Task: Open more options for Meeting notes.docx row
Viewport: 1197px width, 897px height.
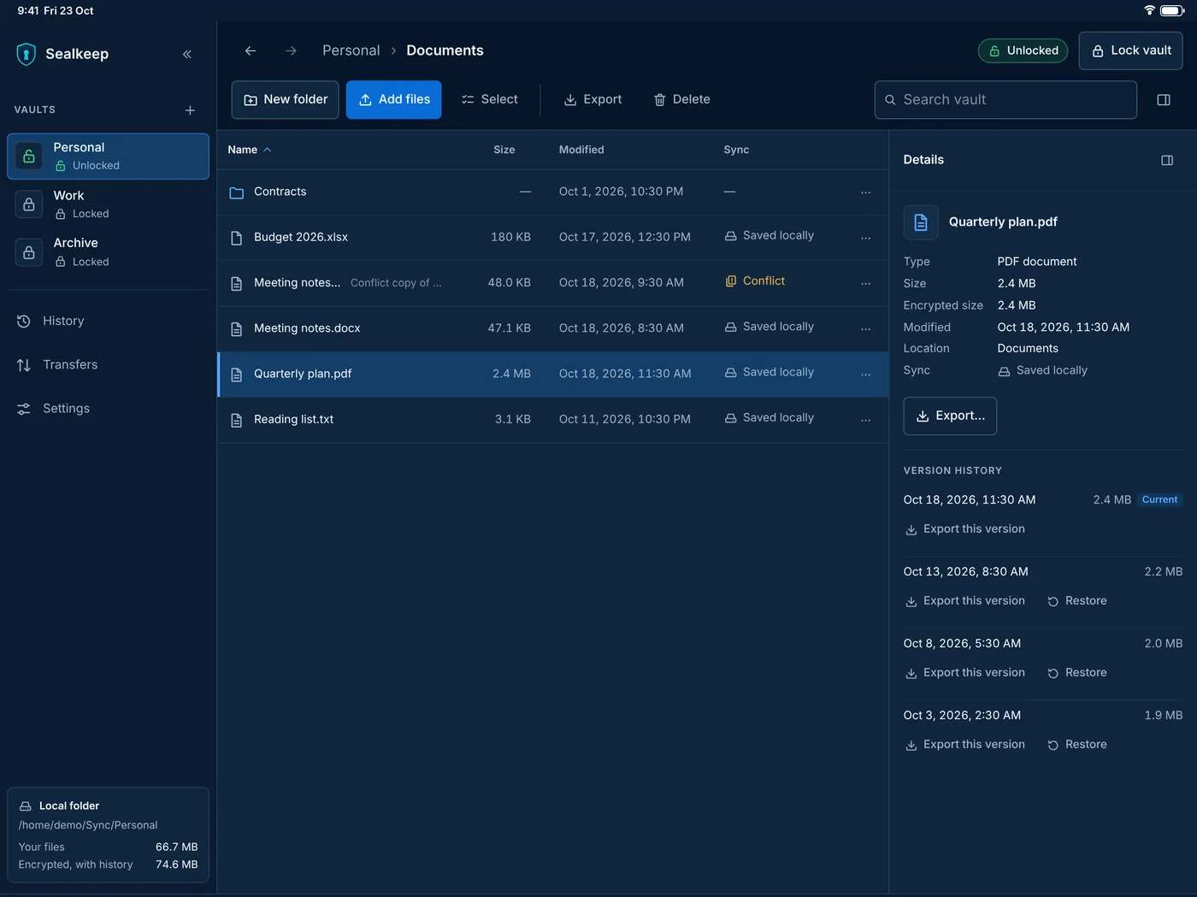Action: 866,328
